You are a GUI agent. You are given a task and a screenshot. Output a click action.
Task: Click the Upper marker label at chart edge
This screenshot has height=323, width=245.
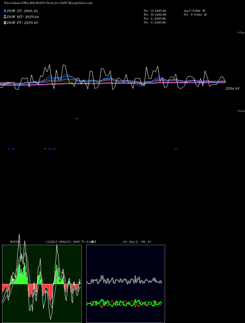[x=241, y=33]
